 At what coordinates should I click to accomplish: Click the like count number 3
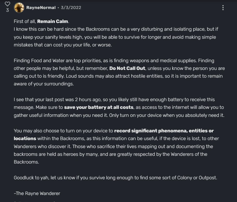(8, 10)
